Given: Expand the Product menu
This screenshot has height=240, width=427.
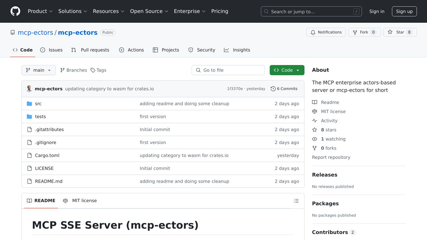Looking at the screenshot, I should coord(40,11).
